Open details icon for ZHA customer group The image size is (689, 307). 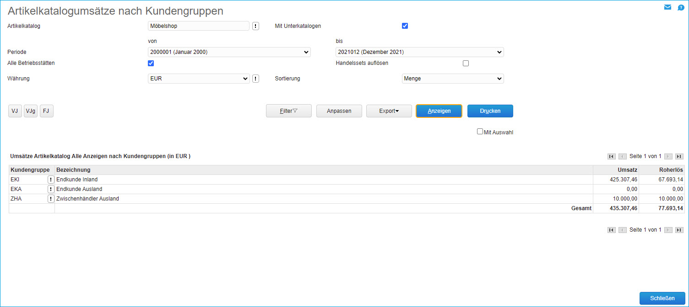51,199
